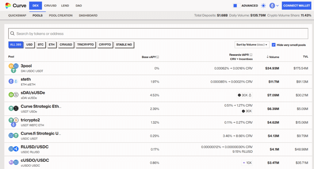The image size is (314, 169).
Task: Toggle the Advanced mode switch
Action: [236, 6]
